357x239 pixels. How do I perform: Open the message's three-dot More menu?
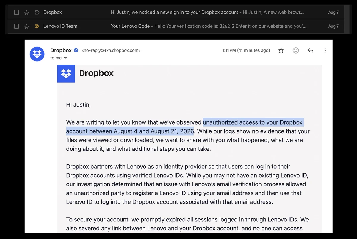pos(325,51)
